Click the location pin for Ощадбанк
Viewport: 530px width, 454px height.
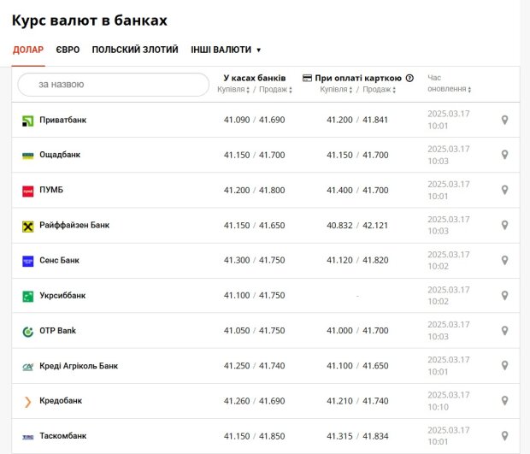pyautogui.click(x=504, y=155)
